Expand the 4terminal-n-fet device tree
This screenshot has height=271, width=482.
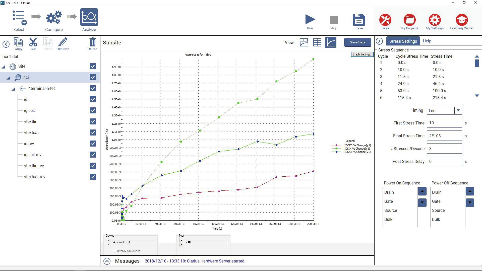[14, 88]
